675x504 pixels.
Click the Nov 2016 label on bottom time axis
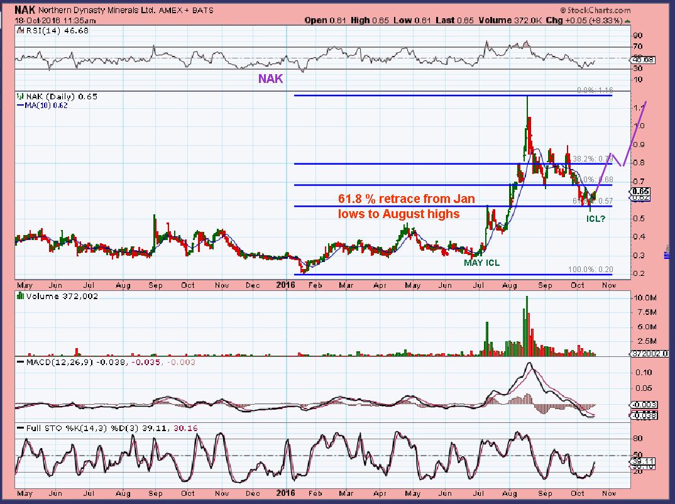[609, 493]
